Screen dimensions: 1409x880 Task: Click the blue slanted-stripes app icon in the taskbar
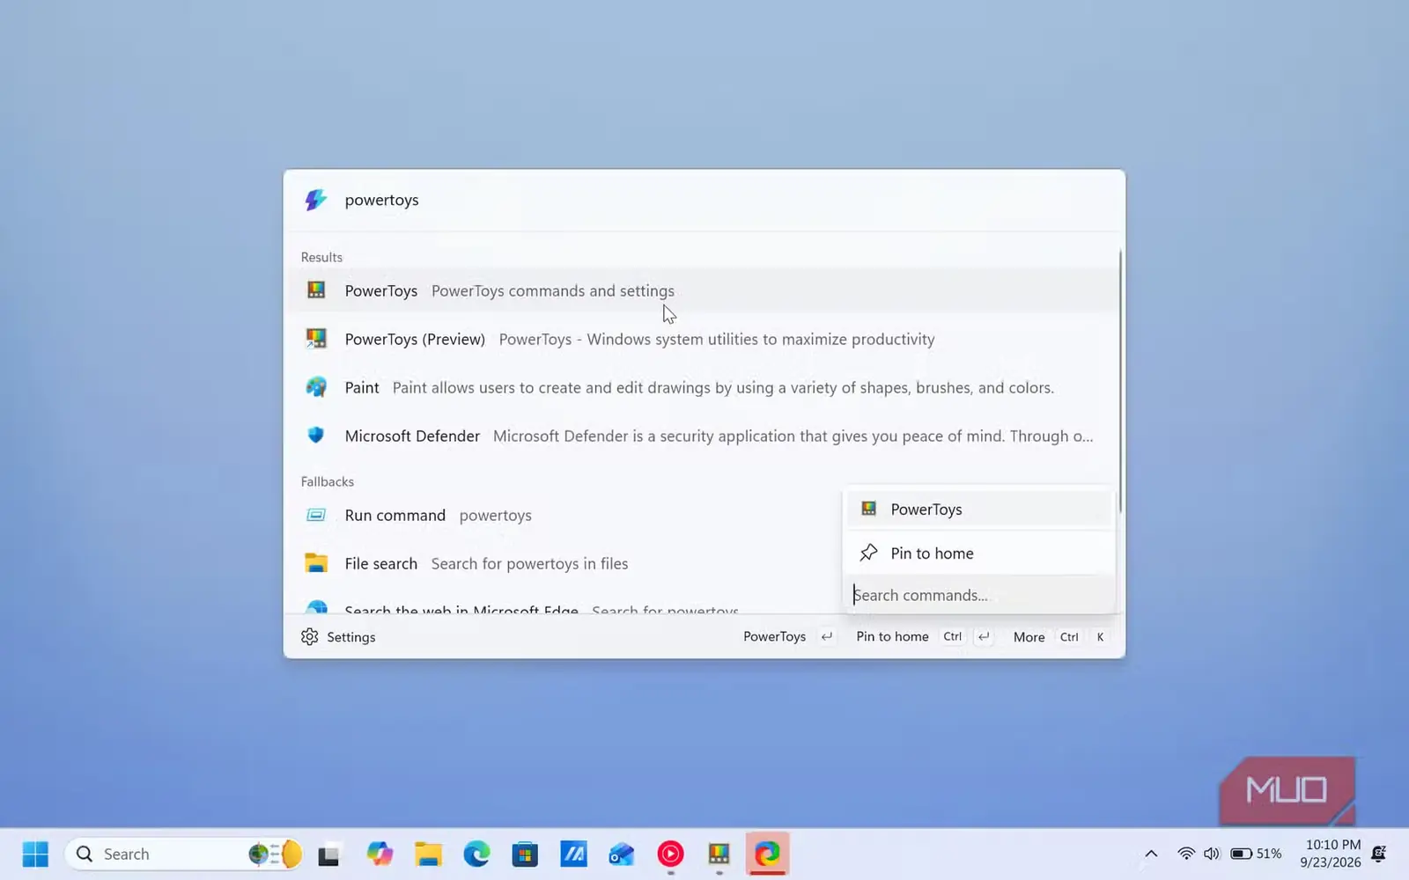click(x=573, y=854)
